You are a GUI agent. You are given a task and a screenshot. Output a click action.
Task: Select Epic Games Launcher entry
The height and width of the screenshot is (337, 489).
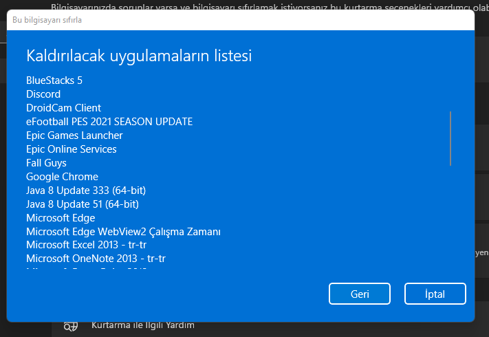[x=74, y=135]
